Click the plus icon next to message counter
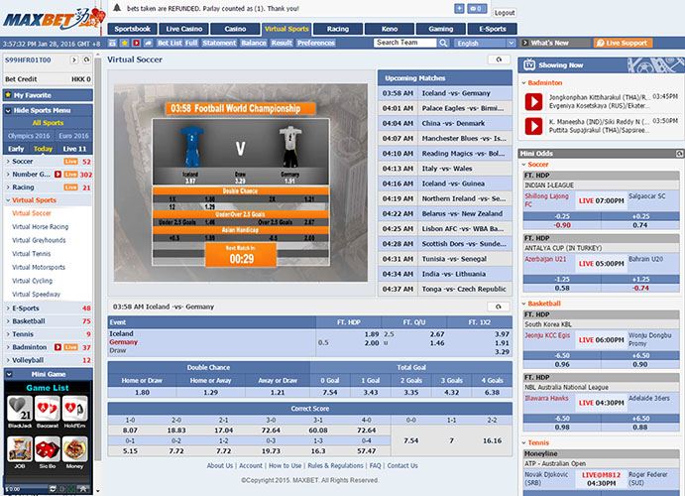The width and height of the screenshot is (685, 496). (459, 8)
